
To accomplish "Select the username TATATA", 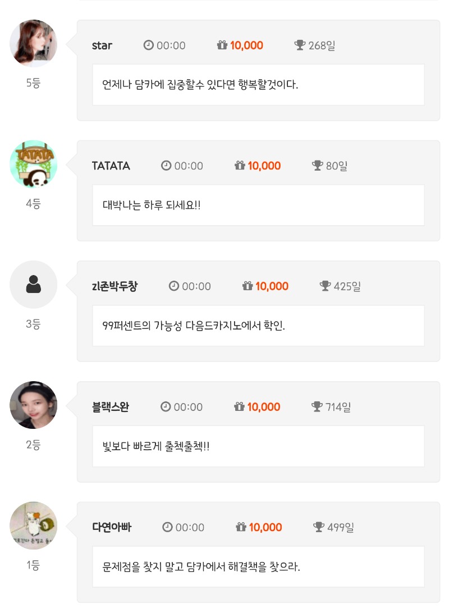I will 111,166.
